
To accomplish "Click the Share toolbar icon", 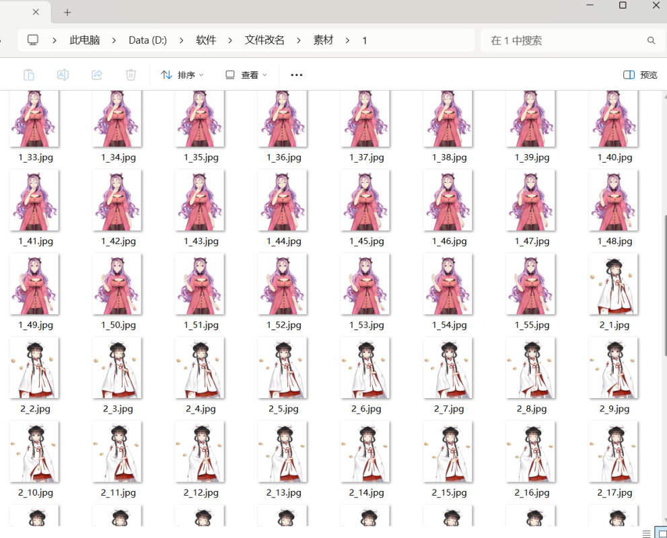I will click(x=97, y=75).
